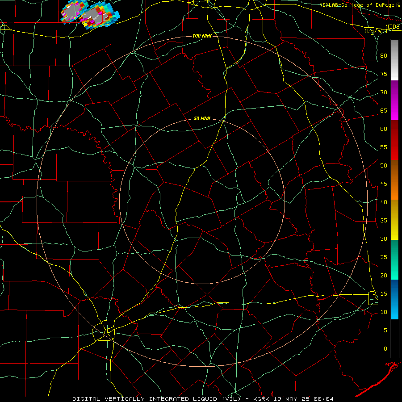
Task: Pick the yellow segment of the color bar
Action: coord(394,220)
